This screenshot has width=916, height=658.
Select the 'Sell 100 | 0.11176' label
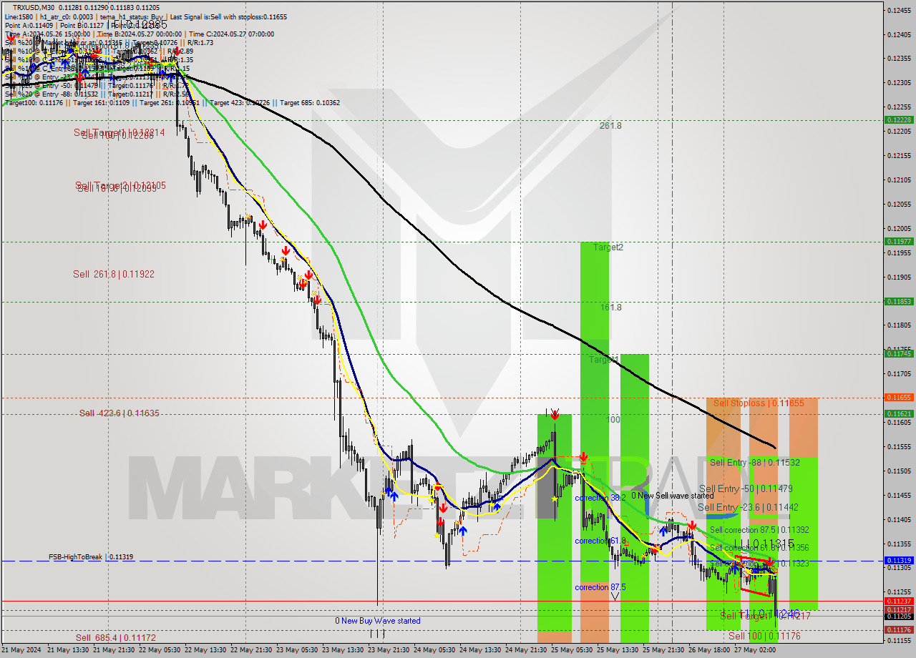[764, 636]
